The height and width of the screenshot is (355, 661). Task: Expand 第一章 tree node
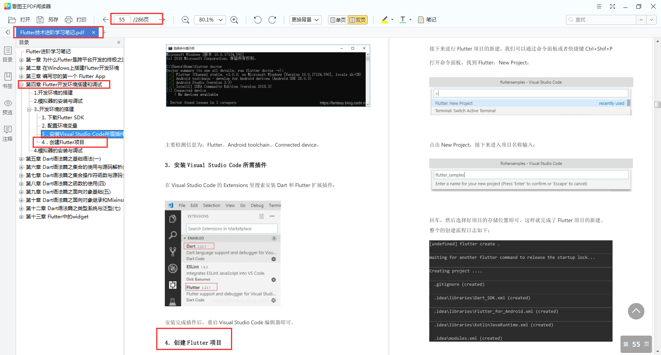point(21,60)
